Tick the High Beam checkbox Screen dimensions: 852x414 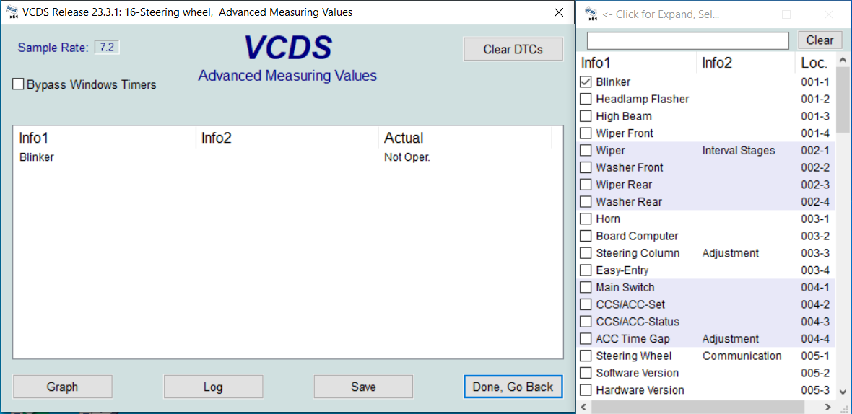[586, 116]
